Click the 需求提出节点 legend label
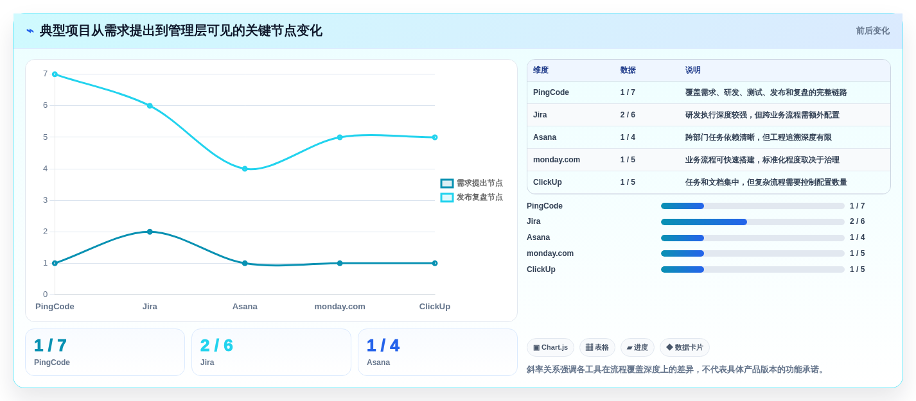The height and width of the screenshot is (401, 916). tap(480, 183)
